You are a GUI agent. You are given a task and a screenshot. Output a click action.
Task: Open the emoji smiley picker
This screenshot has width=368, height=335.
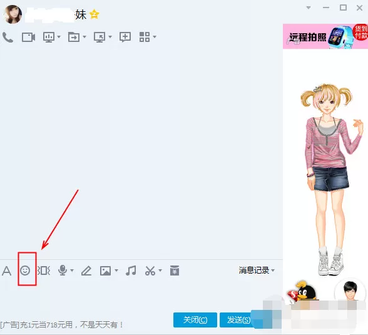coord(25,271)
